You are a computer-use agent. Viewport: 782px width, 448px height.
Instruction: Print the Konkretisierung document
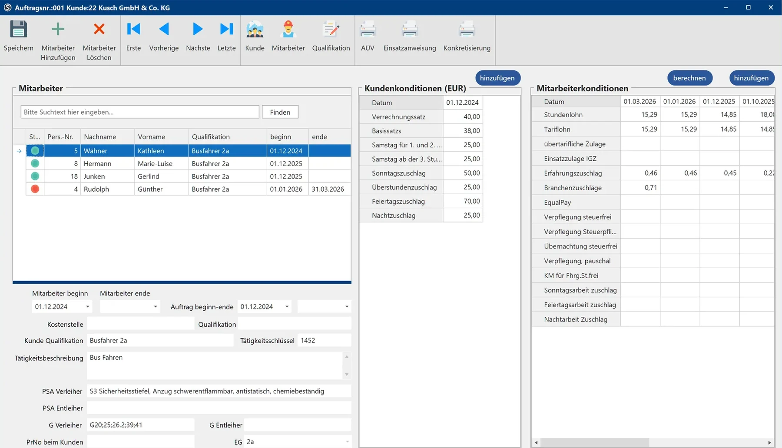coord(467,37)
